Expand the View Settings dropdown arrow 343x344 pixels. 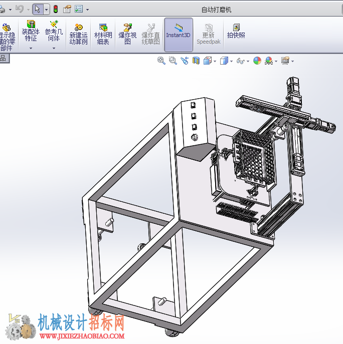(292, 61)
